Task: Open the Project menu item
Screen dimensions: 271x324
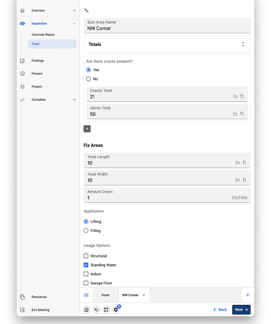Action: (37, 87)
